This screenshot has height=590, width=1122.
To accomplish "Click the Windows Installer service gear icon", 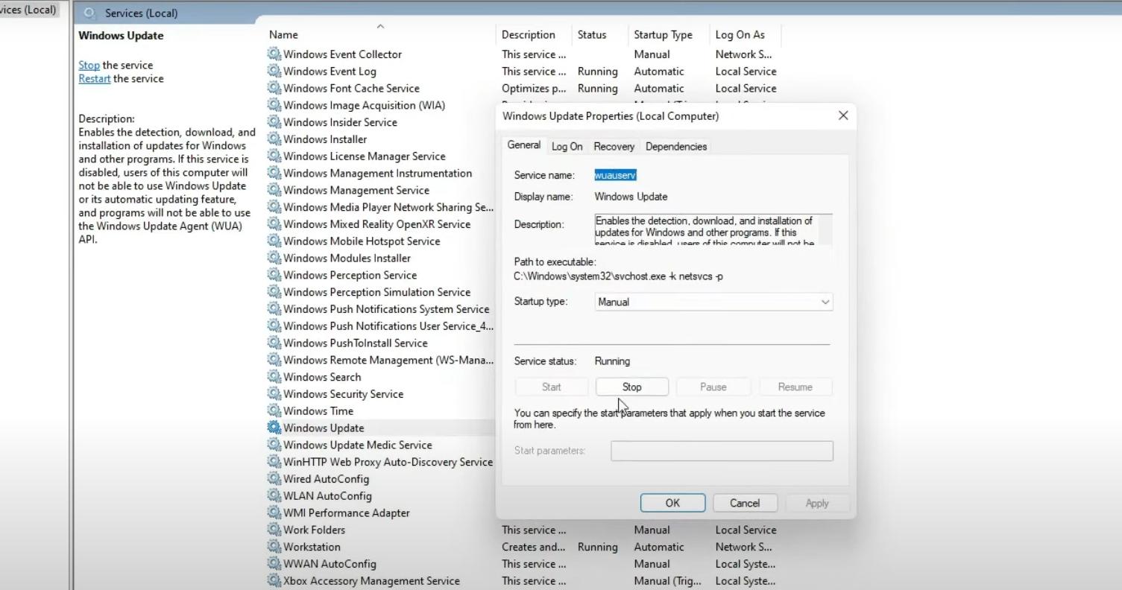I will pyautogui.click(x=274, y=139).
